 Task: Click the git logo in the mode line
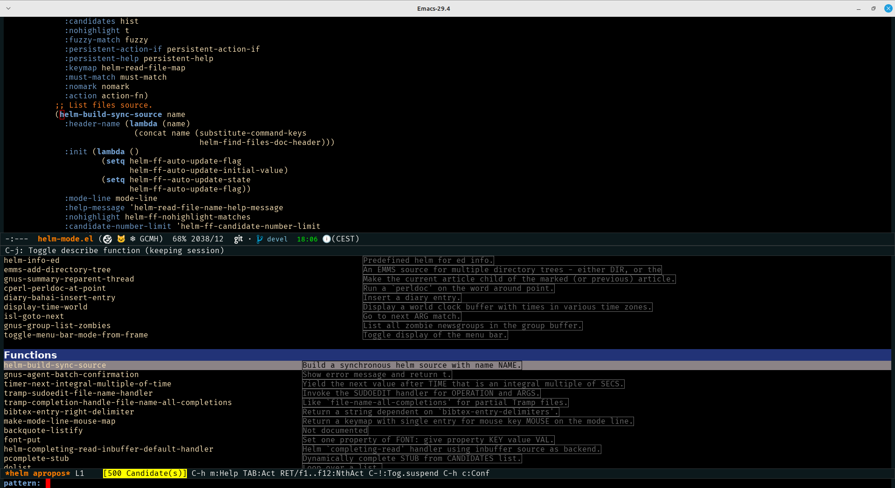[x=238, y=239]
